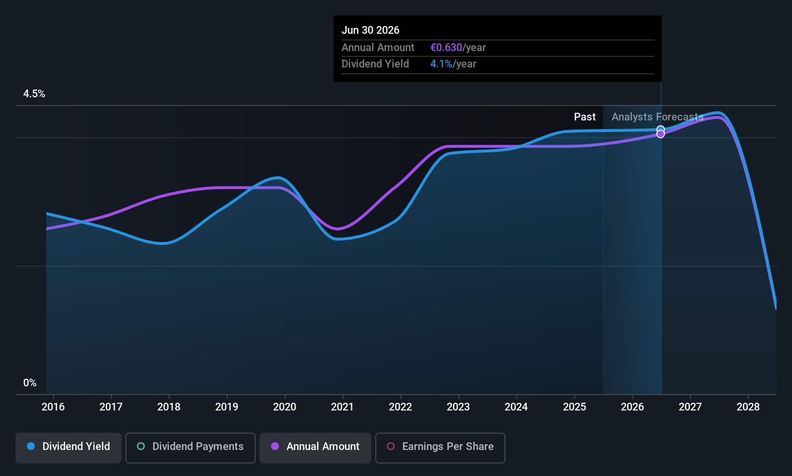Click the Past region label
Image resolution: width=792 pixels, height=476 pixels.
tap(585, 117)
